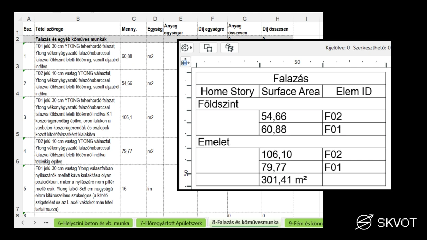Click the select in 2D floor plan icon
The width and height of the screenshot is (427, 240).
208,48
